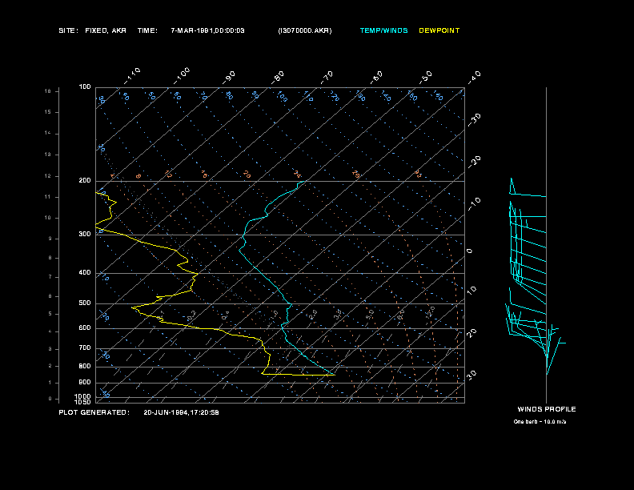
Task: Click the 13 label on height scale
Action: click(x=48, y=155)
